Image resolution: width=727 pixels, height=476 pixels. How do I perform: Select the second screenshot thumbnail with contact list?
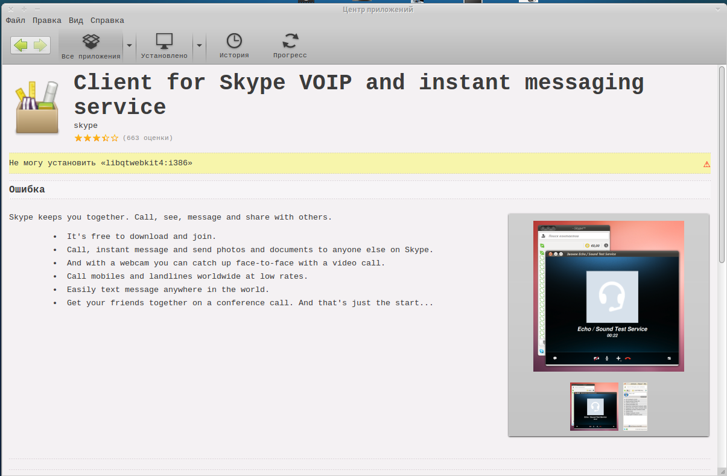(635, 406)
